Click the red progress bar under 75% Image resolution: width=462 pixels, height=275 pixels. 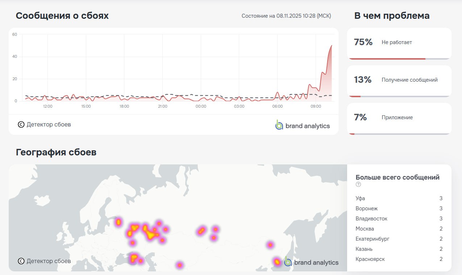coord(386,59)
